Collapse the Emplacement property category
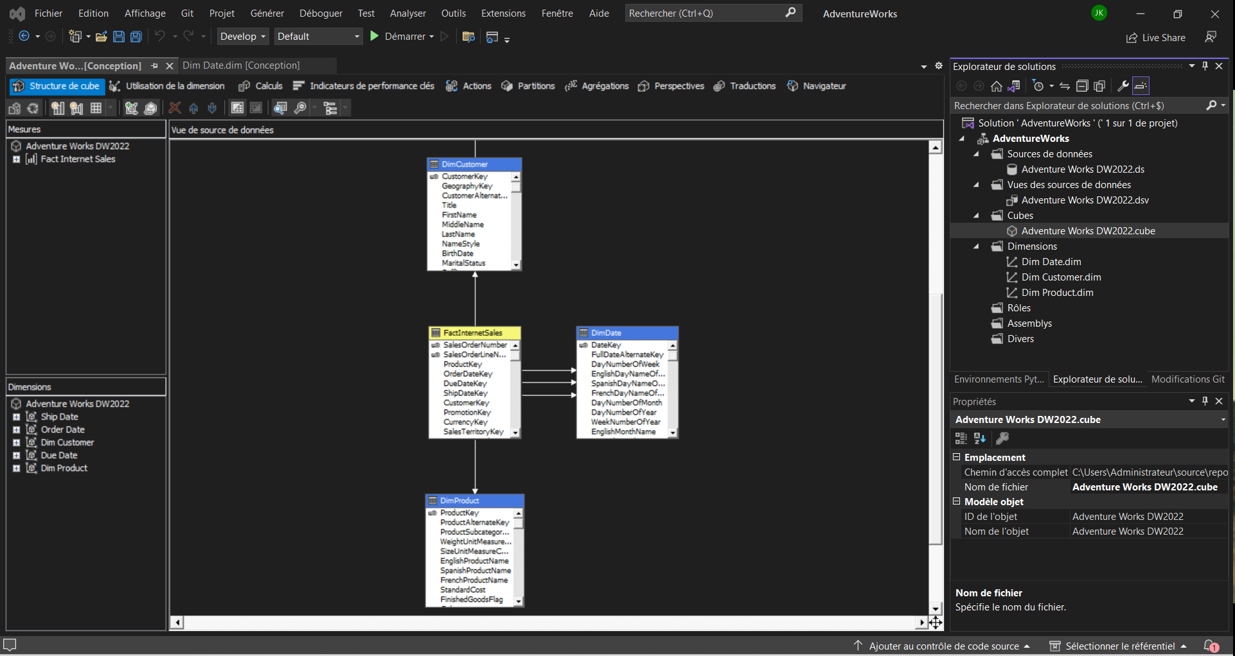The image size is (1235, 656). 956,457
